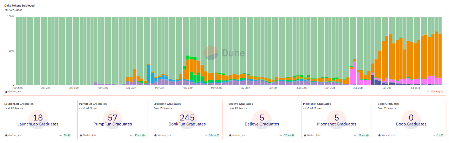This screenshot has width=449, height=143.
Task: Open @adam_tehc link on LaunchLab Graduates card
Action: tap(15, 135)
